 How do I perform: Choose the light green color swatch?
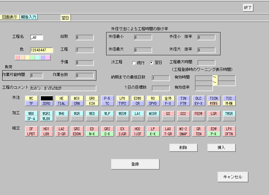click(x=33, y=57)
